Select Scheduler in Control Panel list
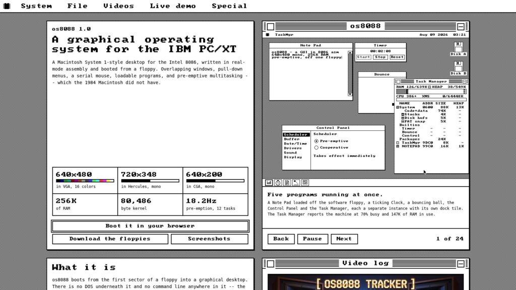This screenshot has width=516, height=290. click(x=296, y=134)
